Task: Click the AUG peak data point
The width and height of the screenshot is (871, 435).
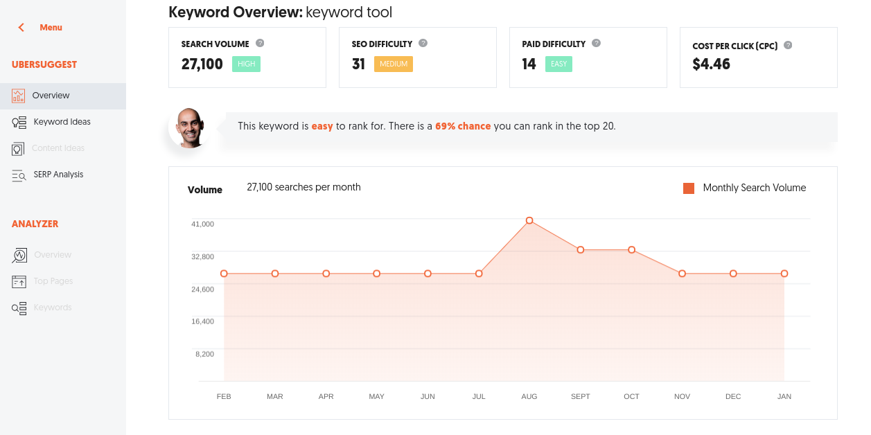Action: tap(529, 221)
